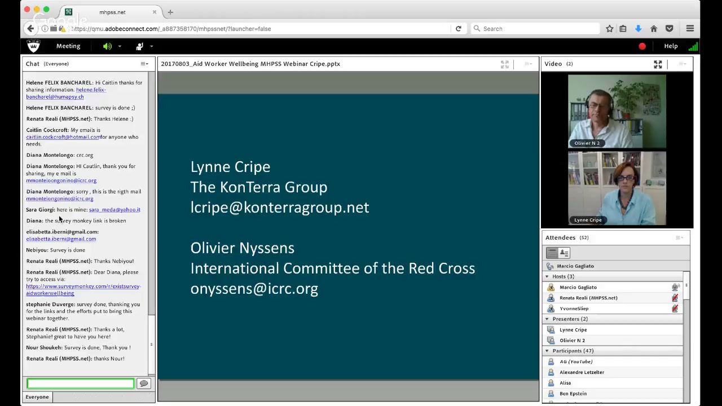
Task: Select the Everyone chat tab
Action: (37, 397)
